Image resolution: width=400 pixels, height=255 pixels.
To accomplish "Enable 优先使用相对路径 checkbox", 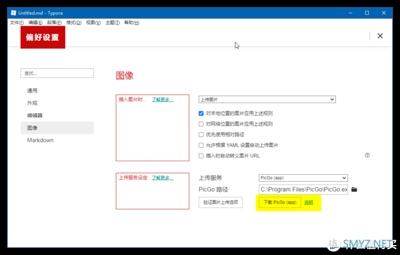I will 201,134.
